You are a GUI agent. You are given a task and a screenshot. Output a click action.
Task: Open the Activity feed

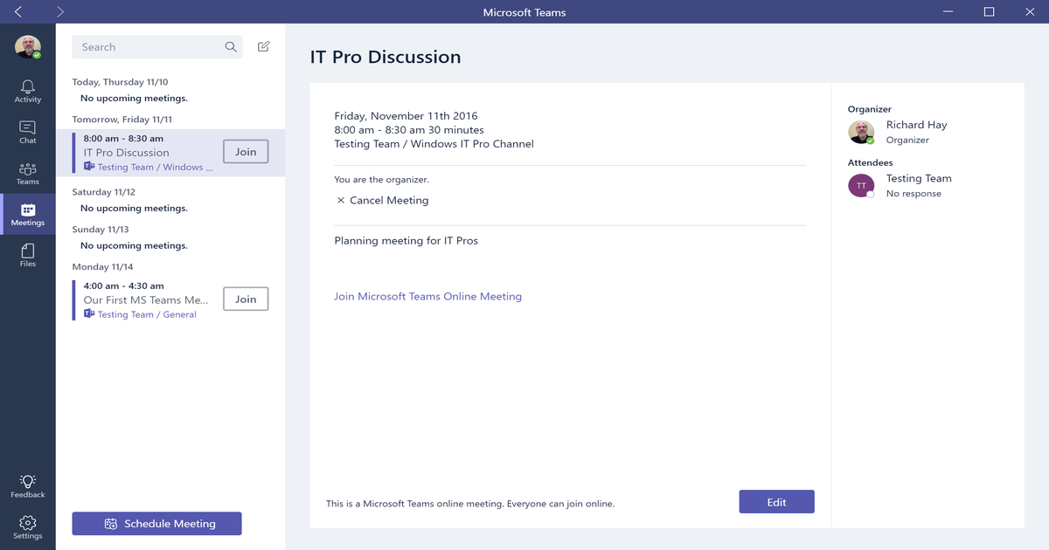pyautogui.click(x=27, y=87)
